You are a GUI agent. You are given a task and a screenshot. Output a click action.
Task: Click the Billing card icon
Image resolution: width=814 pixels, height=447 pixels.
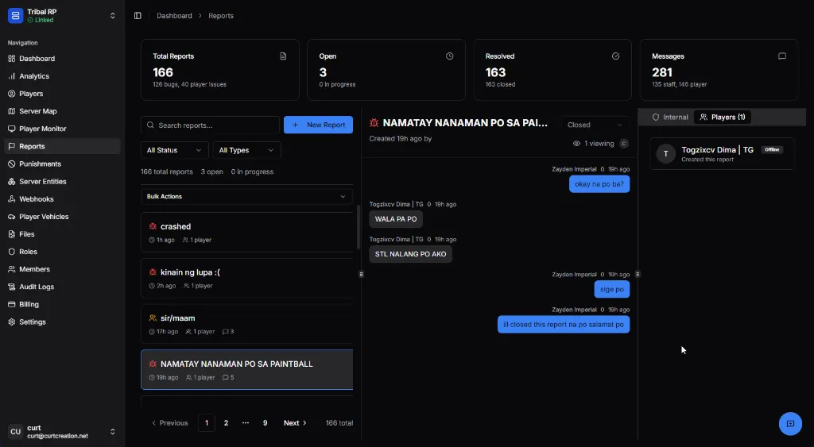12,304
